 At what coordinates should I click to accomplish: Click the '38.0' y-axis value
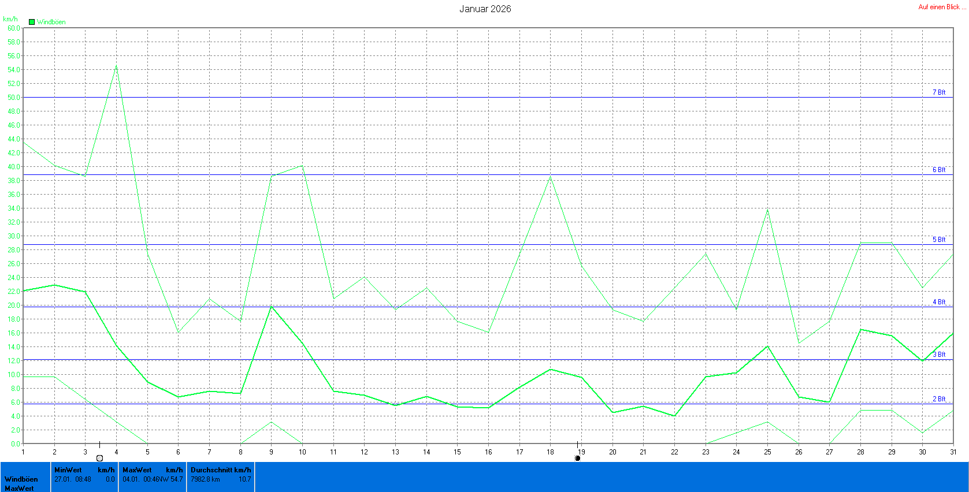[14, 181]
